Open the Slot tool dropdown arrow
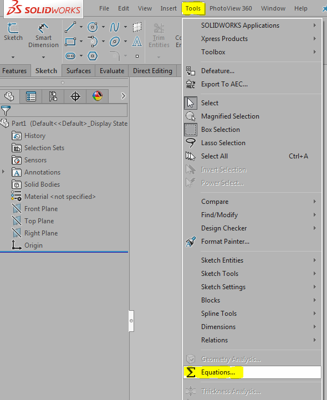This screenshot has height=400, width=327. [x=81, y=55]
